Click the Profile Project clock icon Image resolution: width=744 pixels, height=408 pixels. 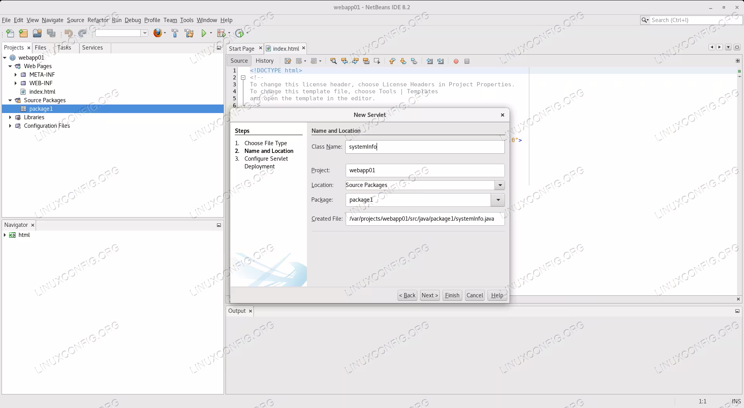click(x=239, y=33)
